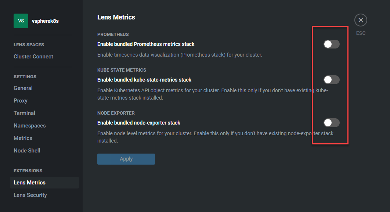Viewport: 390px width, 212px height.
Task: Click the VS cluster avatar icon
Action: [x=21, y=21]
